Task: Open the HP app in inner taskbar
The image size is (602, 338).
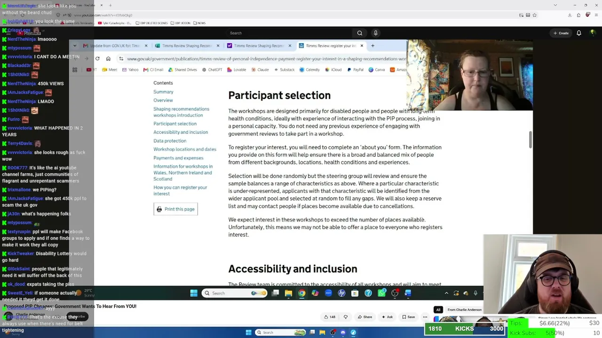Action: 341,293
